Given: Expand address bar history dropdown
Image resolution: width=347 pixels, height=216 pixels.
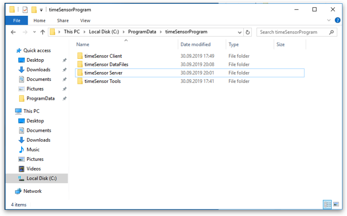Looking at the screenshot, I should (240, 32).
